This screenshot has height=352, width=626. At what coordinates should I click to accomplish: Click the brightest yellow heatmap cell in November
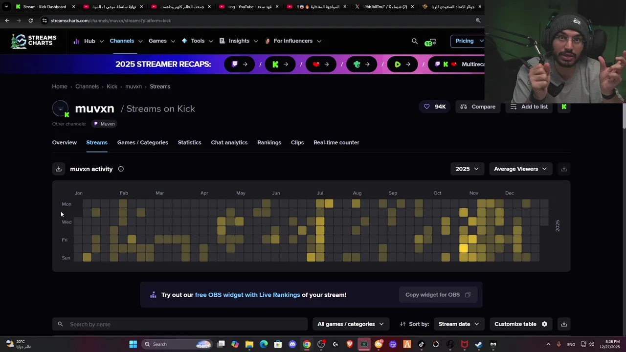(464, 249)
